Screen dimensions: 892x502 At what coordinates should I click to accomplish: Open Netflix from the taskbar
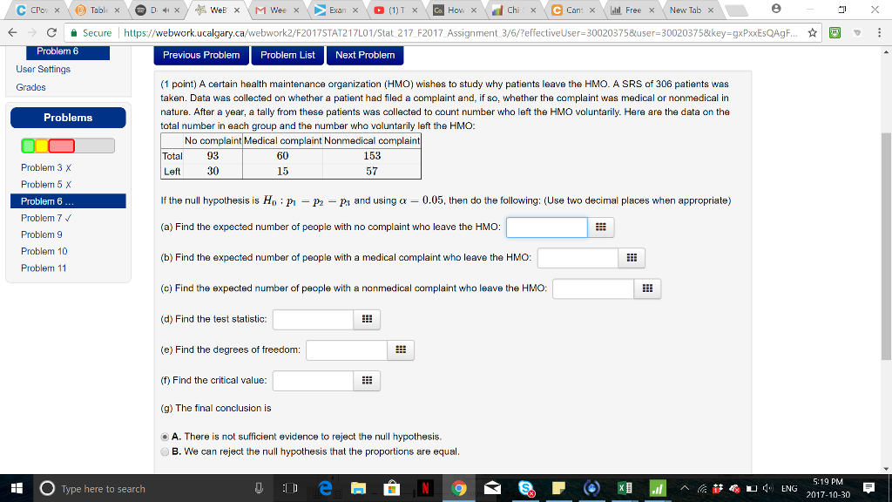tap(426, 488)
